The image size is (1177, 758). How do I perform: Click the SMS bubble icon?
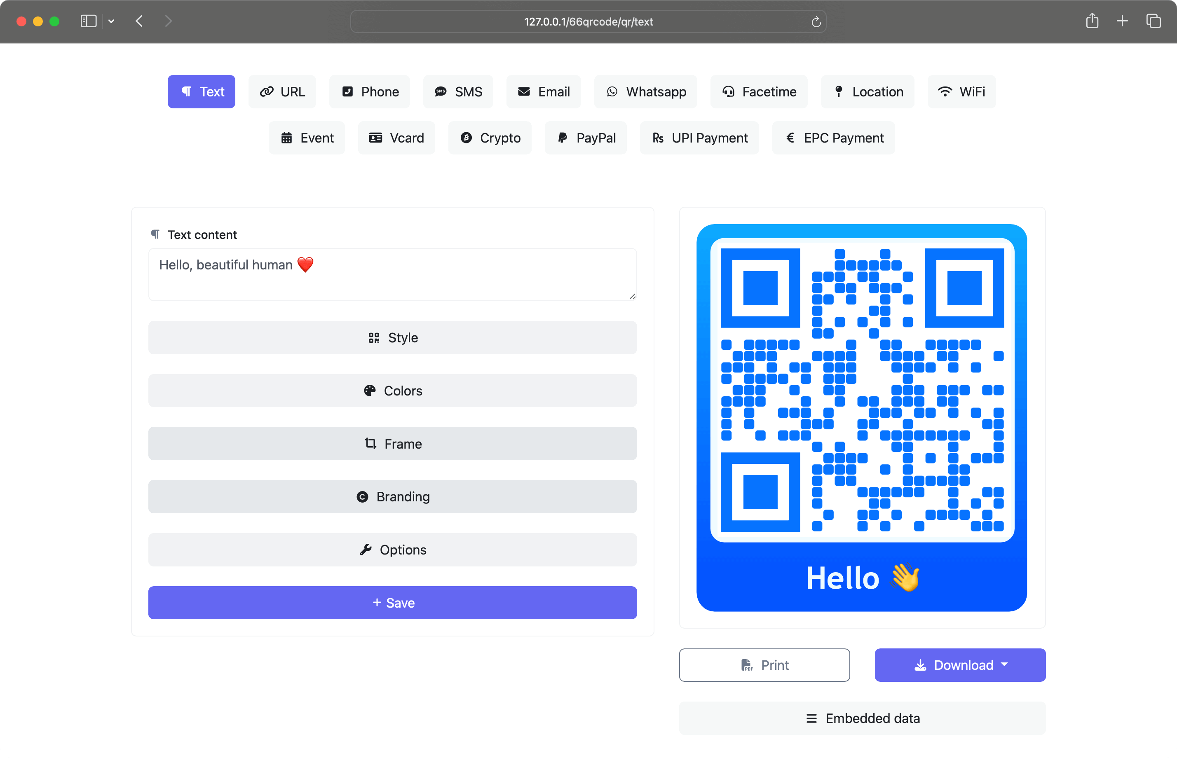pyautogui.click(x=441, y=91)
